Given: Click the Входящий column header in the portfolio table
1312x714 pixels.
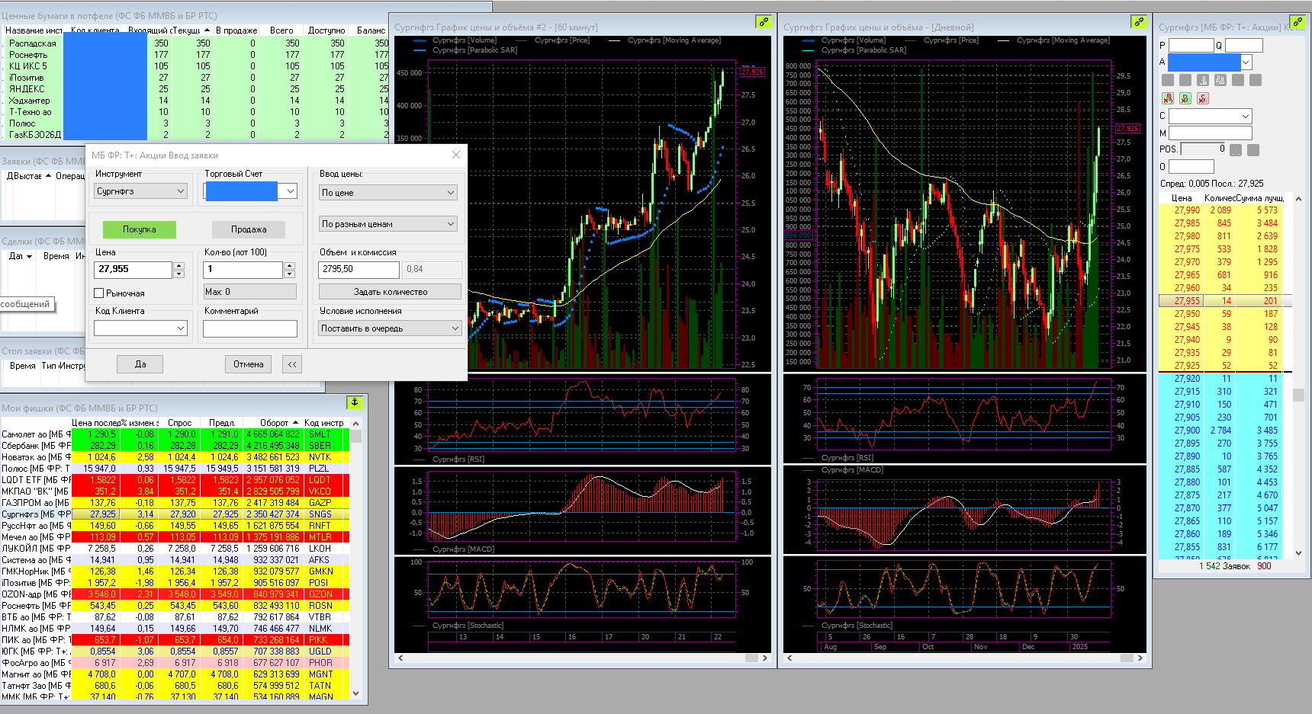Looking at the screenshot, I should coord(148,30).
